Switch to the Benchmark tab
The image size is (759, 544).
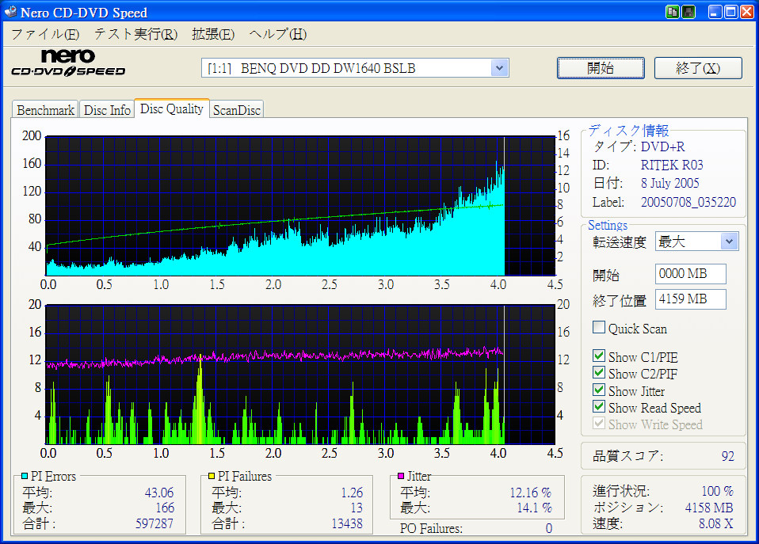pyautogui.click(x=45, y=110)
